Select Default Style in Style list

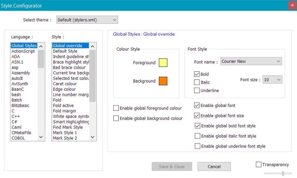[x=71, y=51]
